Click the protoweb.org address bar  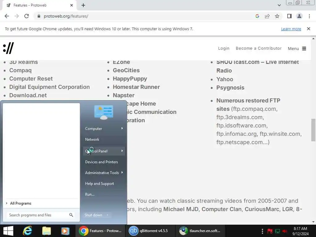click(x=141, y=16)
